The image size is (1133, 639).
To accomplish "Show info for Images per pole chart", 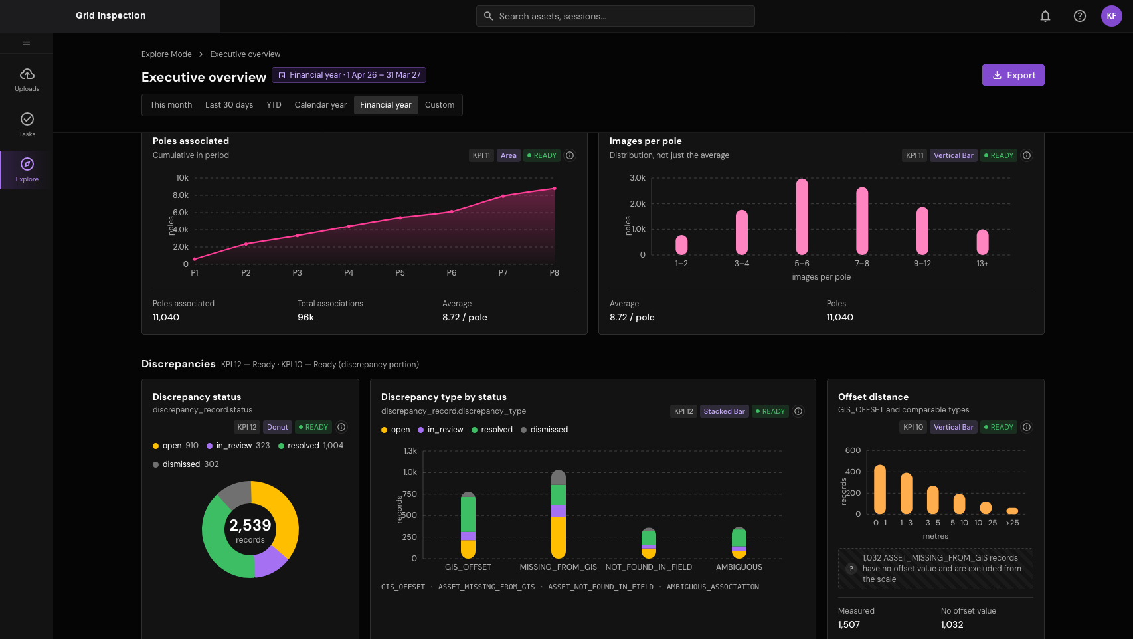I will [1027, 155].
